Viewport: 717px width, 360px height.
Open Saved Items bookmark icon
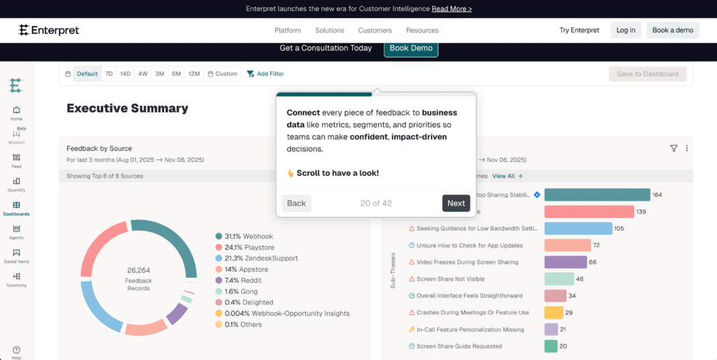click(16, 253)
